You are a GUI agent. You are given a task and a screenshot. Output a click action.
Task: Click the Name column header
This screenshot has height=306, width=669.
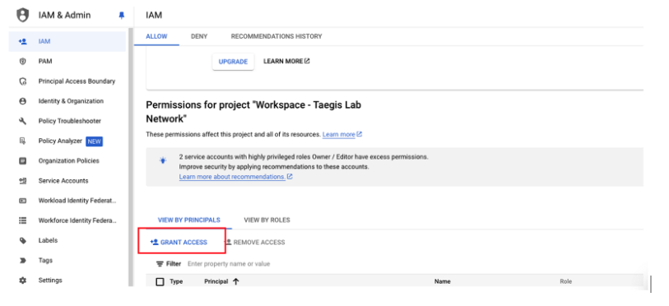[442, 281]
